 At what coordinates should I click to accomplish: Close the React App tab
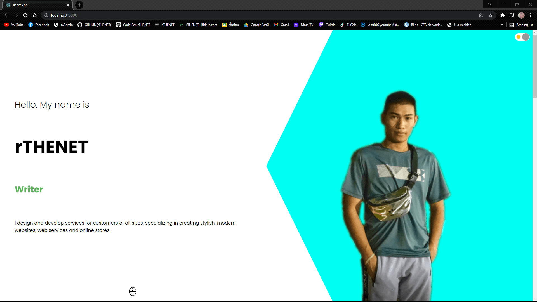point(68,5)
